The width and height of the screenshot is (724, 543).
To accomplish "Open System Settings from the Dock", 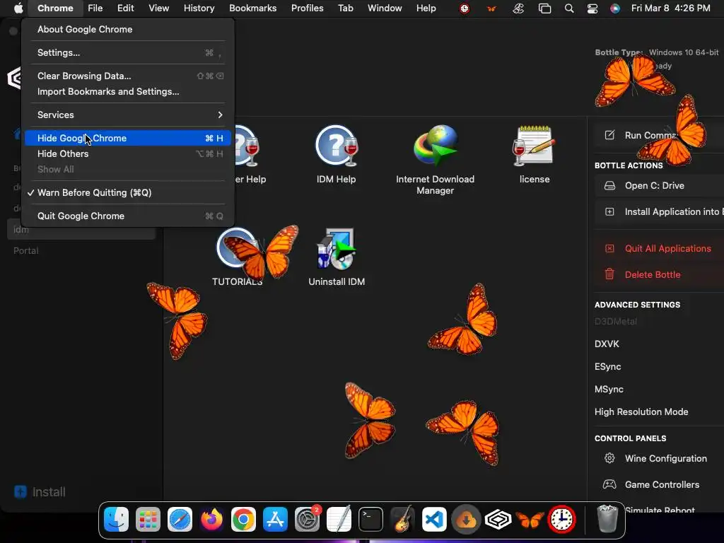I will point(307,520).
